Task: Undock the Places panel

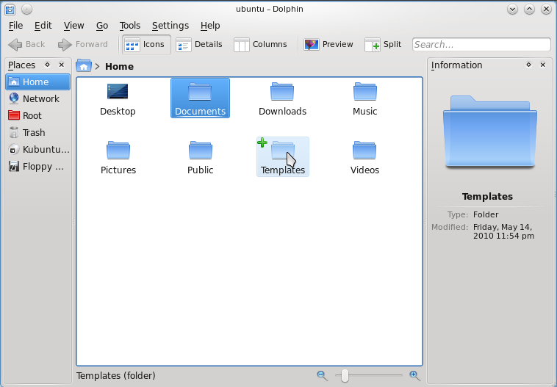Action: (x=48, y=65)
